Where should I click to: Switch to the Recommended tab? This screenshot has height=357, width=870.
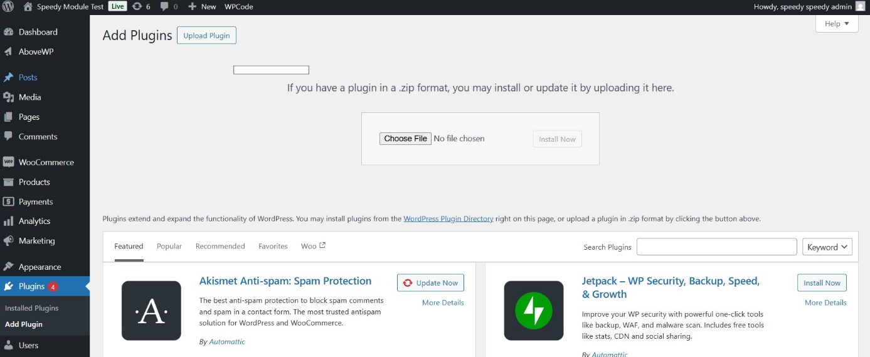(220, 246)
